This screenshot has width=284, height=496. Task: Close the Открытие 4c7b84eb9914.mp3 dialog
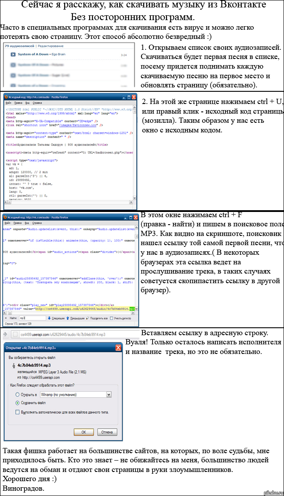118,348
